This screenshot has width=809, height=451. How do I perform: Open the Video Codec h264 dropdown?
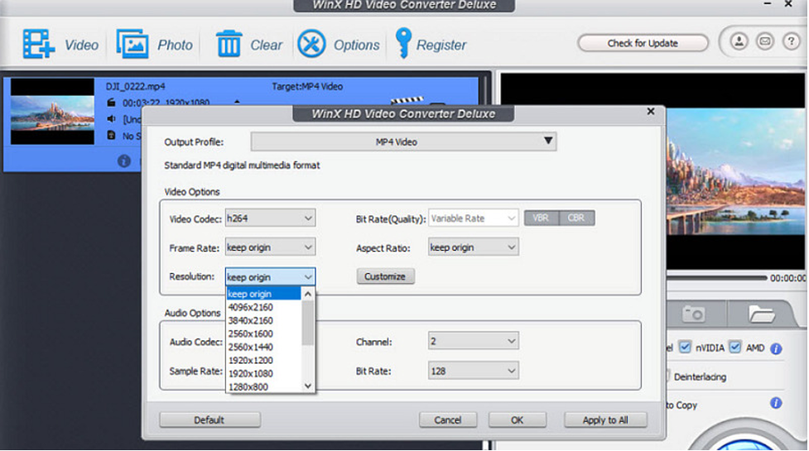click(270, 218)
